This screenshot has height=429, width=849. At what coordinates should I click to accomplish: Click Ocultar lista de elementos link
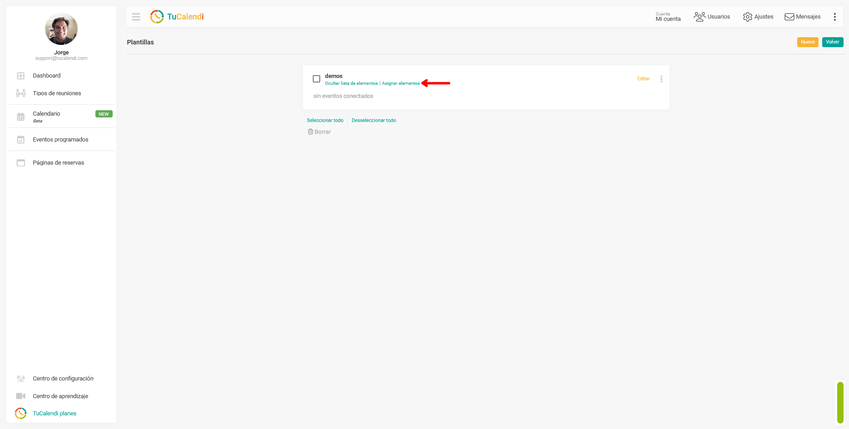pyautogui.click(x=351, y=83)
